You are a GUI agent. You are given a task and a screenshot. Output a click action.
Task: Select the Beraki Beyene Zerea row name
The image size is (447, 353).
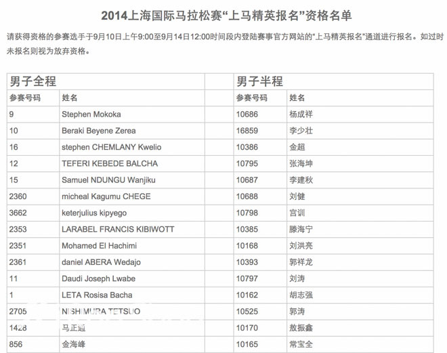tap(98, 131)
